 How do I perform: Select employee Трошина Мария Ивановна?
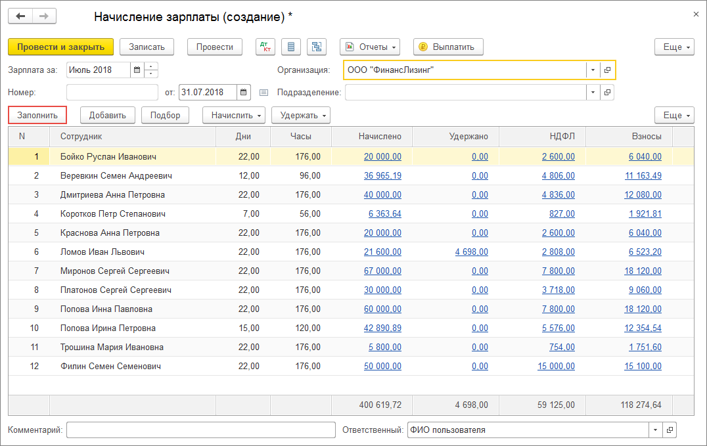pos(112,347)
